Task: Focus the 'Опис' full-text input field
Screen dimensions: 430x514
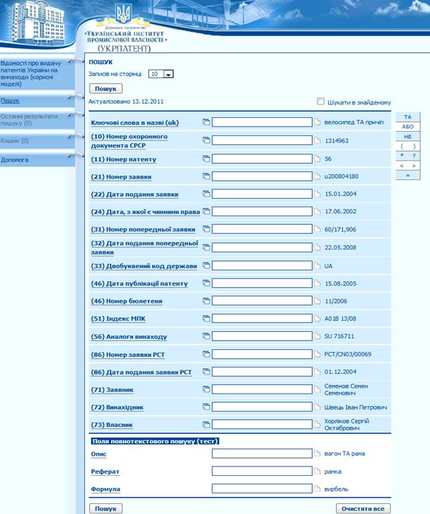Action: [262, 454]
